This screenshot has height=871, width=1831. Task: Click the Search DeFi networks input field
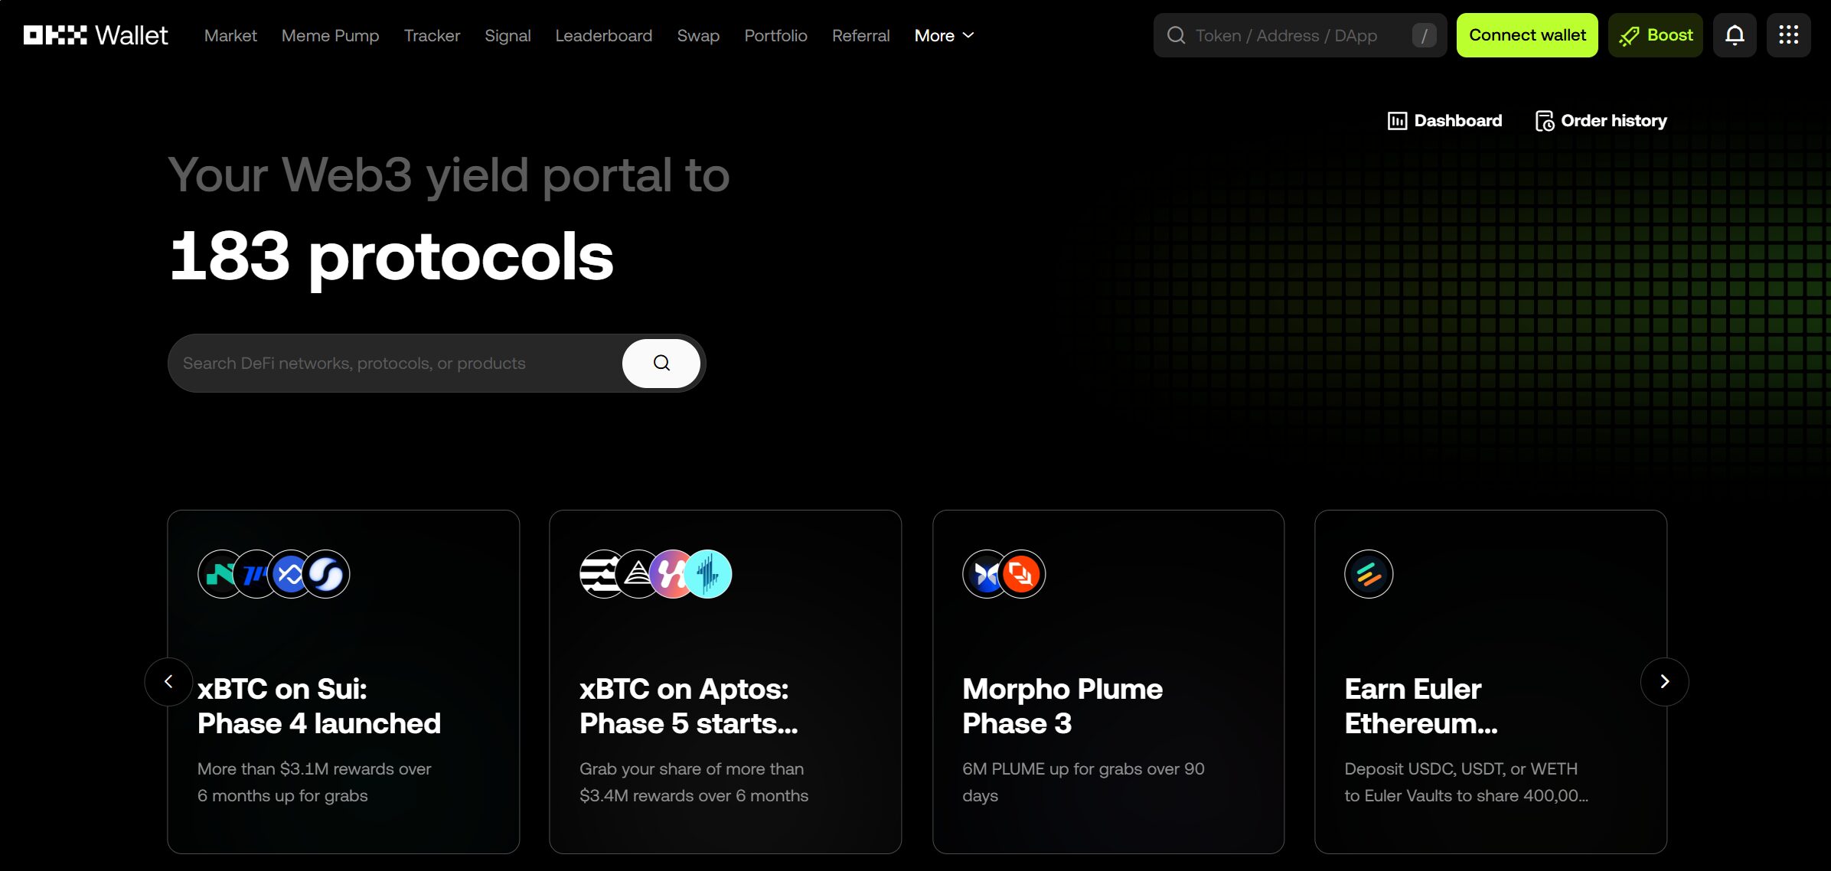394,363
